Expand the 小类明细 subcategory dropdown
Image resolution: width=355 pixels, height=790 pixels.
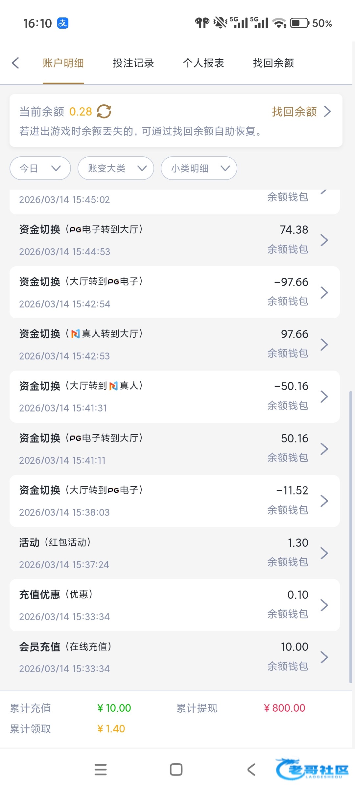point(199,168)
